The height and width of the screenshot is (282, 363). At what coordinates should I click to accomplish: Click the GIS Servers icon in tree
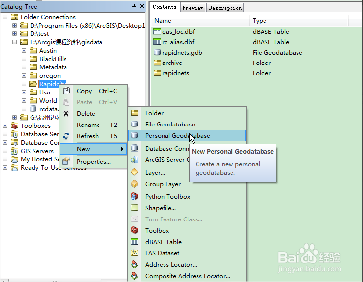pos(15,151)
